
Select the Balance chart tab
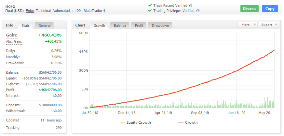pyautogui.click(x=120, y=26)
